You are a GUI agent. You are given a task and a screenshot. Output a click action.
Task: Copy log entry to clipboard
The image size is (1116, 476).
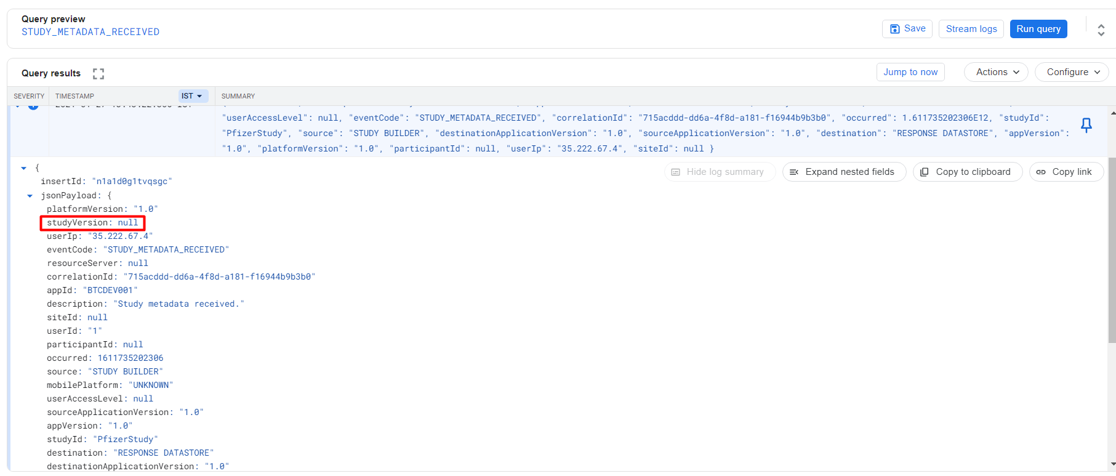point(968,172)
